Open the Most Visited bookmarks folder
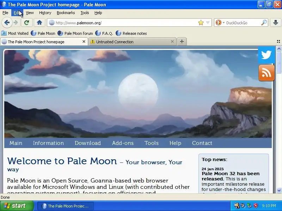 (15, 33)
